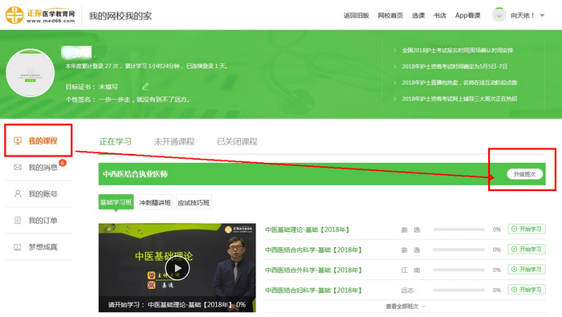Click the 我的课程 monitor icon
This screenshot has height=317, width=562.
[18, 140]
